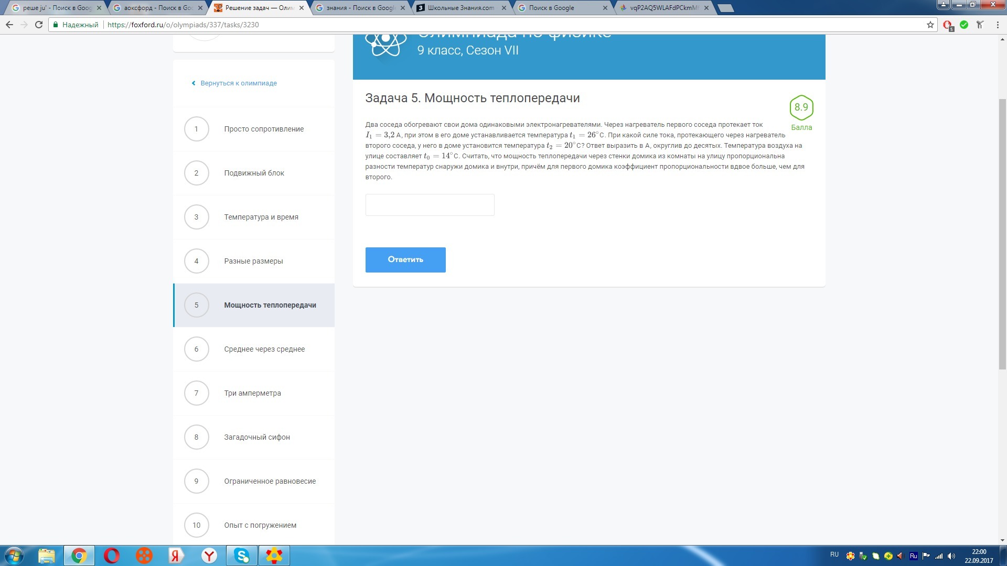1007x566 pixels.
Task: Open Skype from the taskbar
Action: tap(242, 556)
